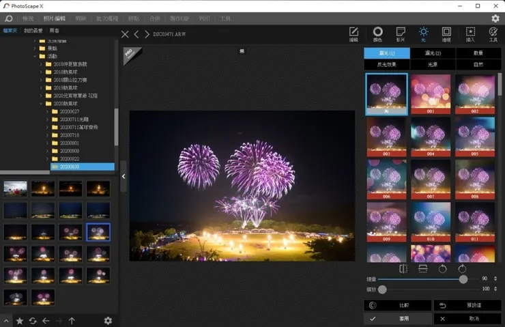Select the light leak preset 004 thumbnail
Viewport: 505px width, 327px height.
431,135
